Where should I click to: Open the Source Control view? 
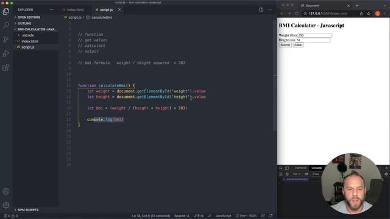(x=6, y=39)
